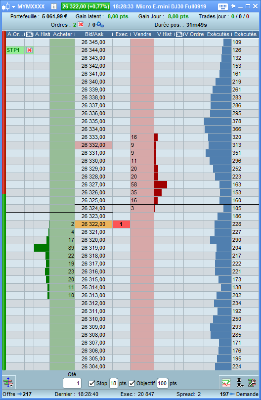Click the Spread: 2 status entry
Screen dimensions: 261x400
[188, 394]
